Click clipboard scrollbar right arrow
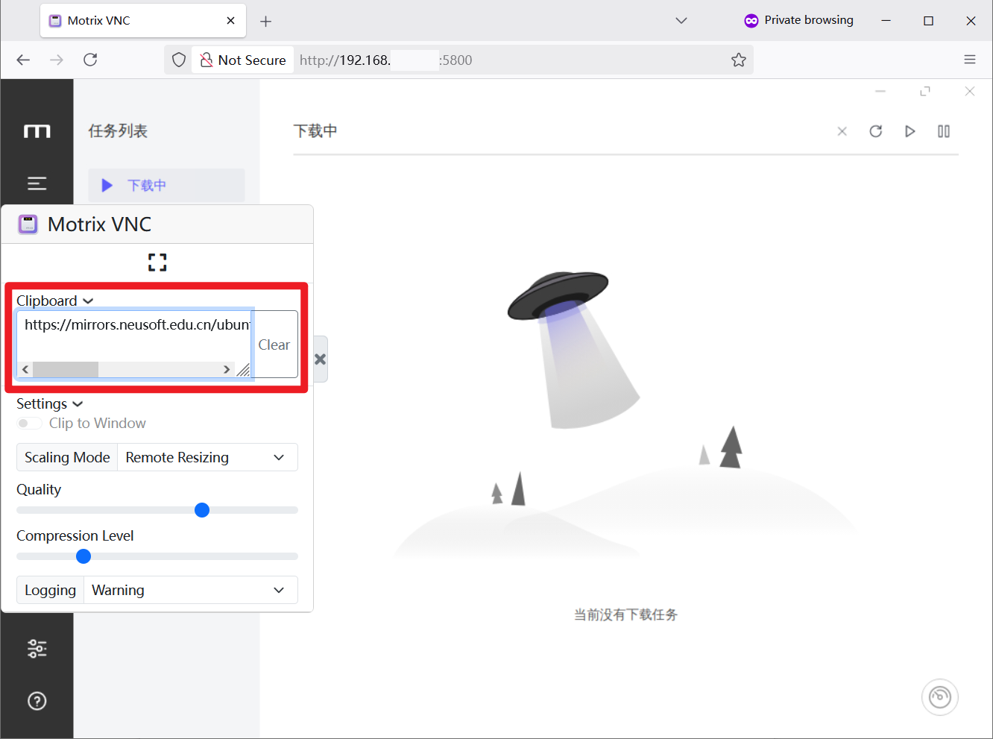993x739 pixels. [227, 369]
